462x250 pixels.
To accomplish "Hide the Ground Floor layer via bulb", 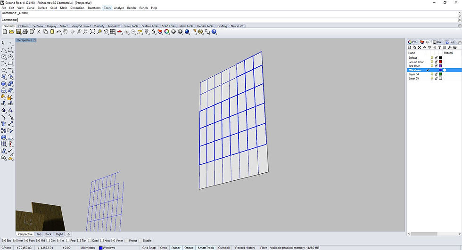I will [x=432, y=62].
